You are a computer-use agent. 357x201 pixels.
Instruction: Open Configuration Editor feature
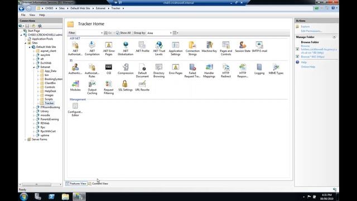tap(75, 109)
